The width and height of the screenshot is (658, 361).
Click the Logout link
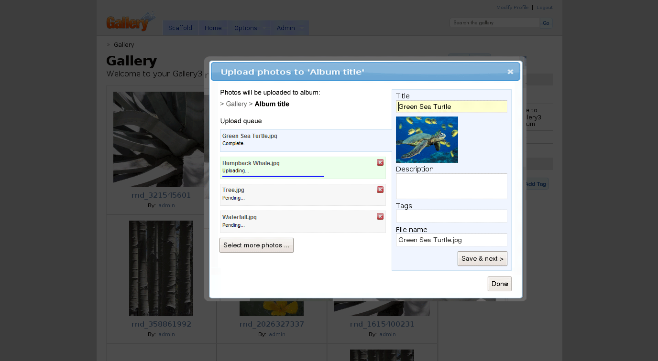tap(544, 8)
